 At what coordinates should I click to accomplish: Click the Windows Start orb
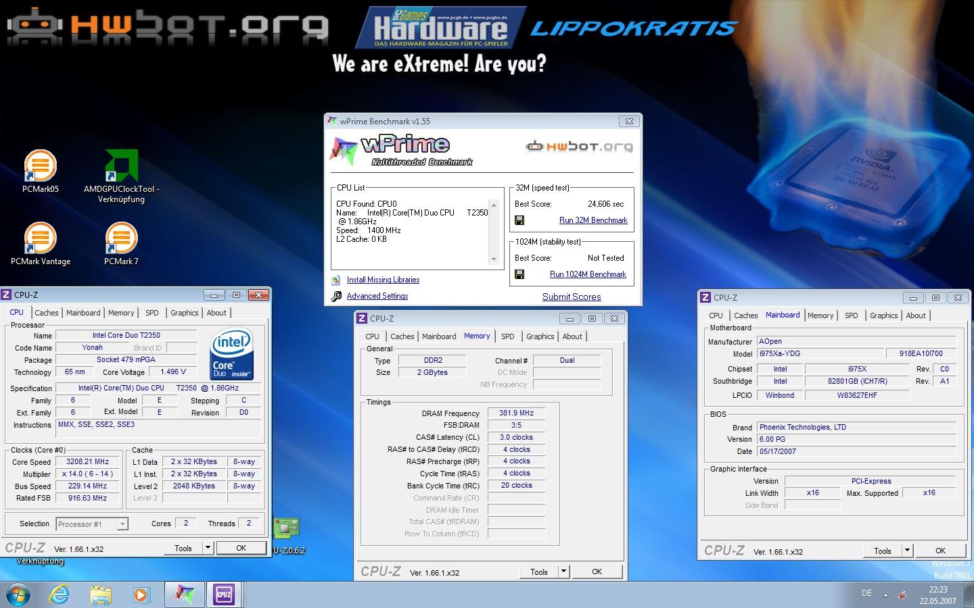(17, 594)
